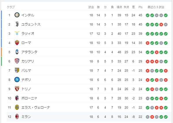The image size is (173, 123).
Task: Click the Inter club crest icon
Action: click(x=17, y=15)
